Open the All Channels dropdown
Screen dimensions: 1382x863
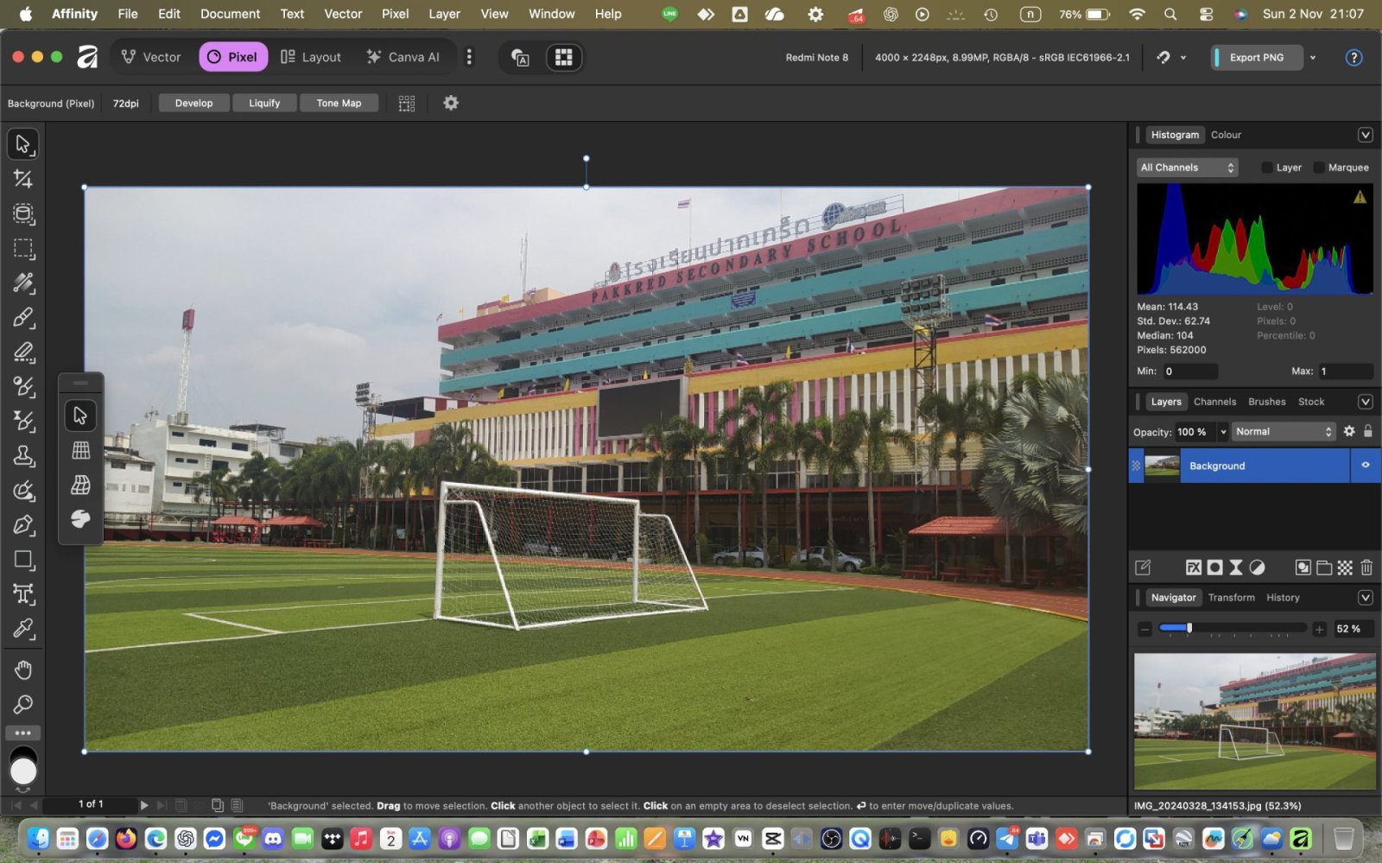(x=1187, y=168)
